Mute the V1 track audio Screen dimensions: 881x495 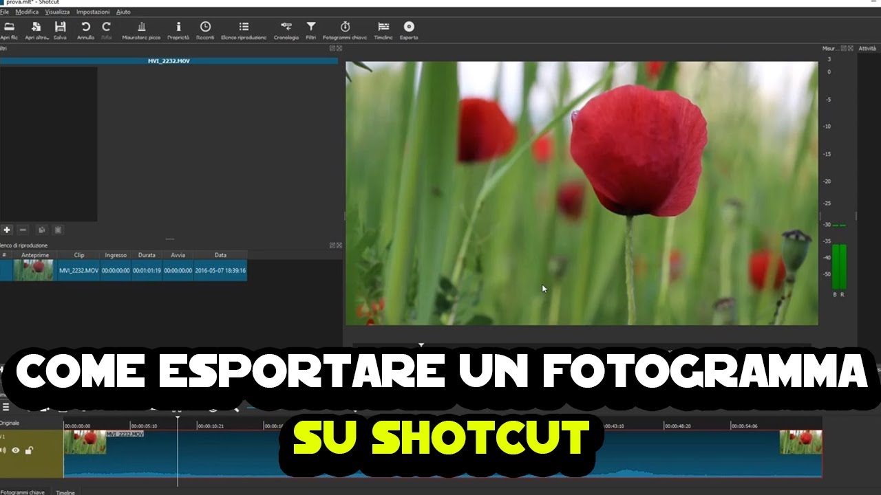pyautogui.click(x=3, y=450)
